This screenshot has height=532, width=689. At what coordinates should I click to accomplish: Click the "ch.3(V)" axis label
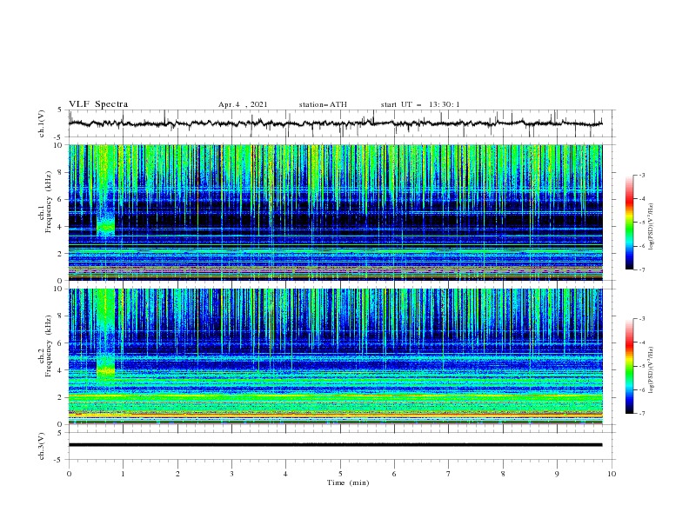[42, 446]
